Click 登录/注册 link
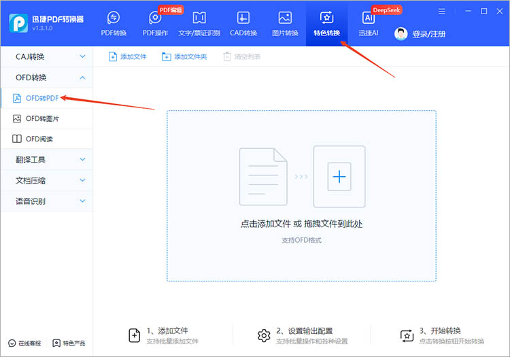 [428, 34]
